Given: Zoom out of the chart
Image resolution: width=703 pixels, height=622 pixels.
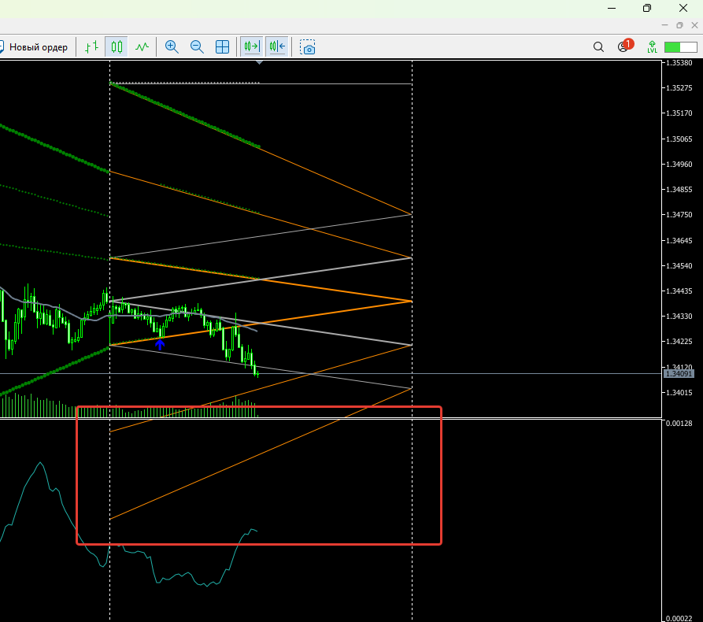Looking at the screenshot, I should (197, 46).
